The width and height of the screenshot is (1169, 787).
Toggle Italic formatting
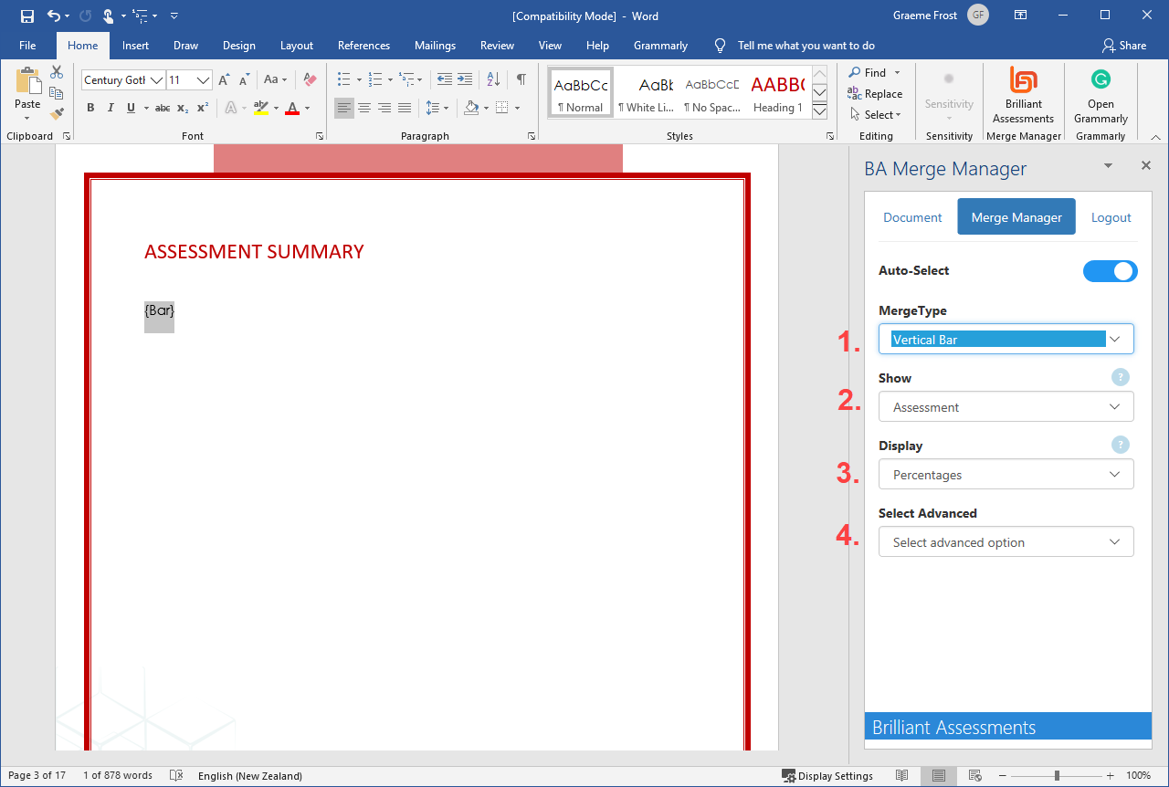coord(111,108)
